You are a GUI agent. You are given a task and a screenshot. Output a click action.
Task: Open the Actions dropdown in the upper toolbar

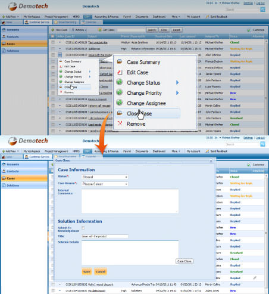click(79, 30)
